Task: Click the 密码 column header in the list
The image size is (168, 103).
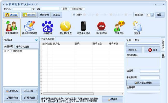Action: click(84, 44)
